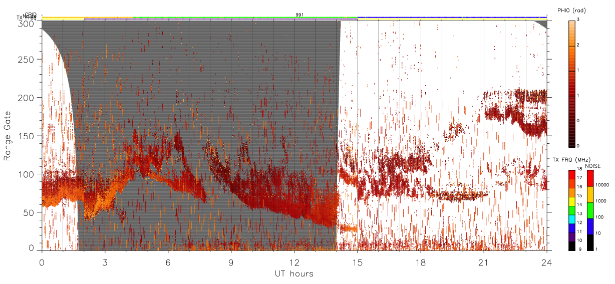Click the green NOISE swatch between 100 and 1000
615x284 pixels.
(590, 210)
